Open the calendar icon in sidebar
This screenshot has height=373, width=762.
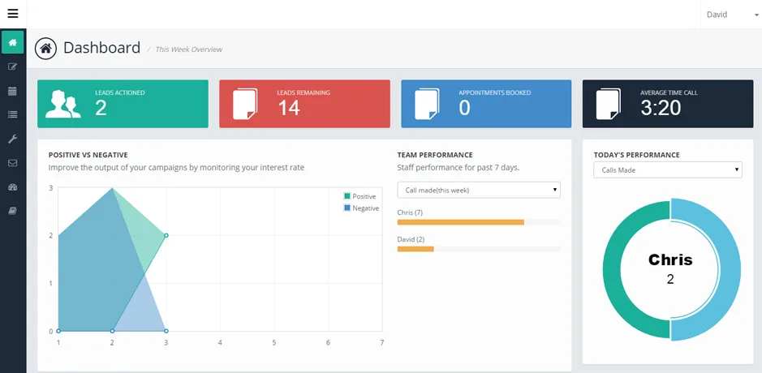[13, 91]
